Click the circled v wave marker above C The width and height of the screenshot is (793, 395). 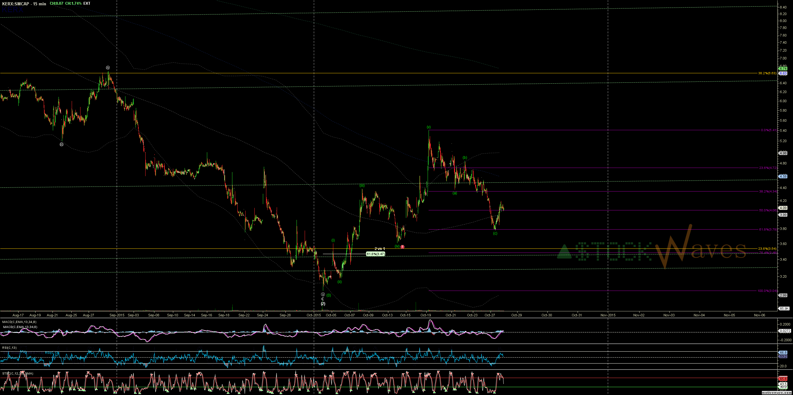point(323,294)
